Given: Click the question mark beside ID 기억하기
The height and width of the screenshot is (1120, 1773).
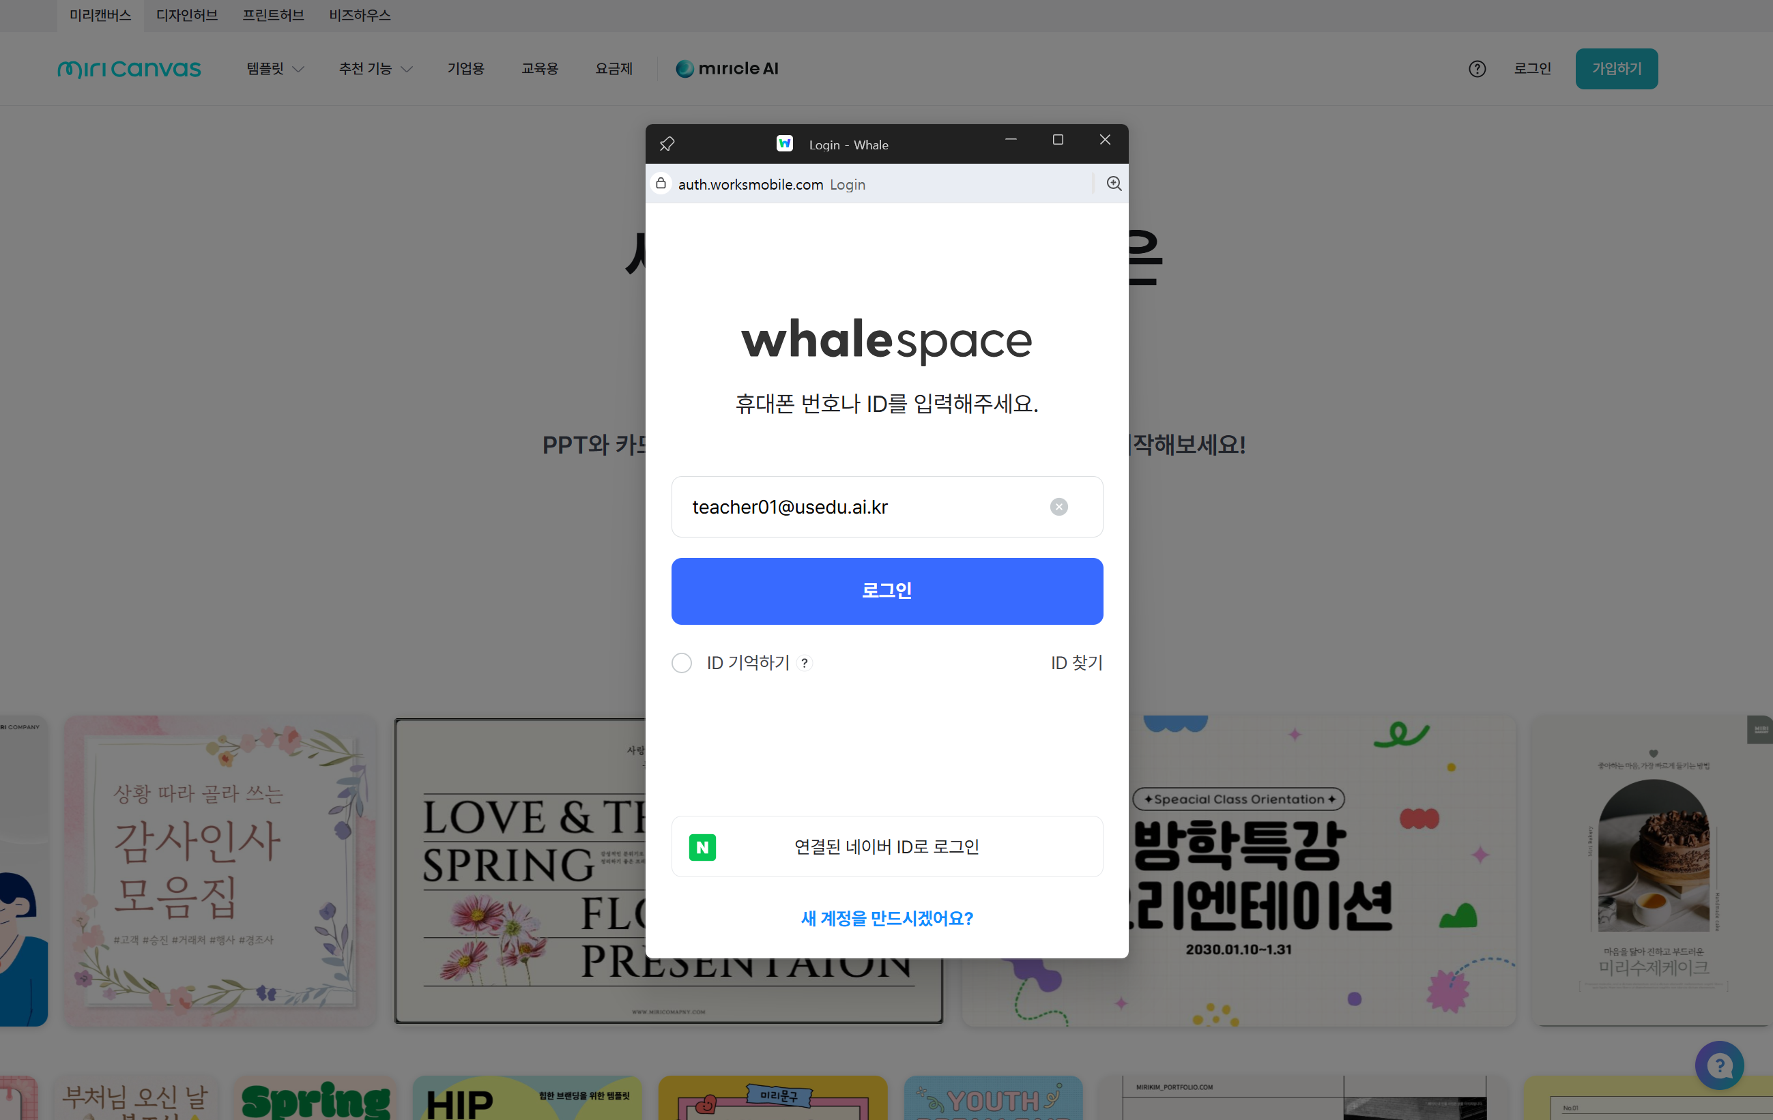Looking at the screenshot, I should 805,663.
